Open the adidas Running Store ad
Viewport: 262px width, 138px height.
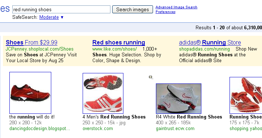210,43
